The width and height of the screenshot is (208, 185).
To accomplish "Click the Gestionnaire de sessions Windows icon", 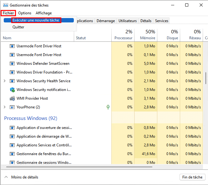I will 12,162.
